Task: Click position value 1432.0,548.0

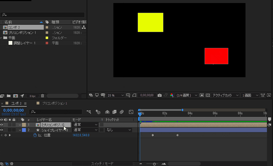Action: [x=81, y=135]
